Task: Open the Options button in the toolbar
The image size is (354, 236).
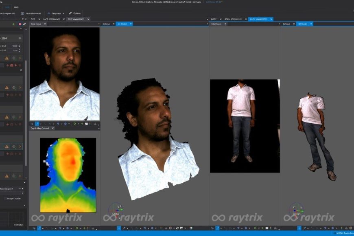Action: click(74, 13)
